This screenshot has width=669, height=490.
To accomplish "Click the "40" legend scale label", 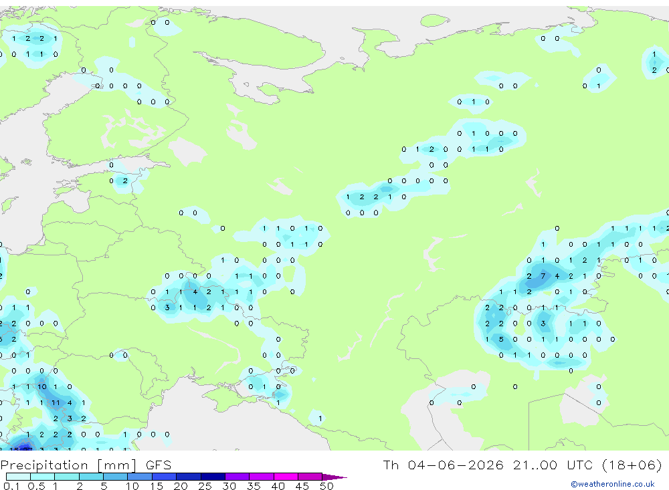I will [278, 486].
